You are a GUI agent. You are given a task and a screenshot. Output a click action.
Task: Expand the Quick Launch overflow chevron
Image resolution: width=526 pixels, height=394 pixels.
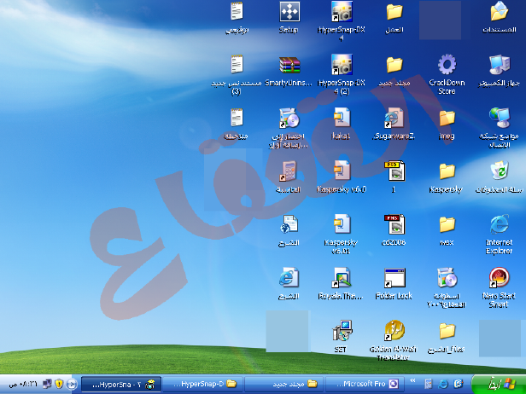click(413, 380)
